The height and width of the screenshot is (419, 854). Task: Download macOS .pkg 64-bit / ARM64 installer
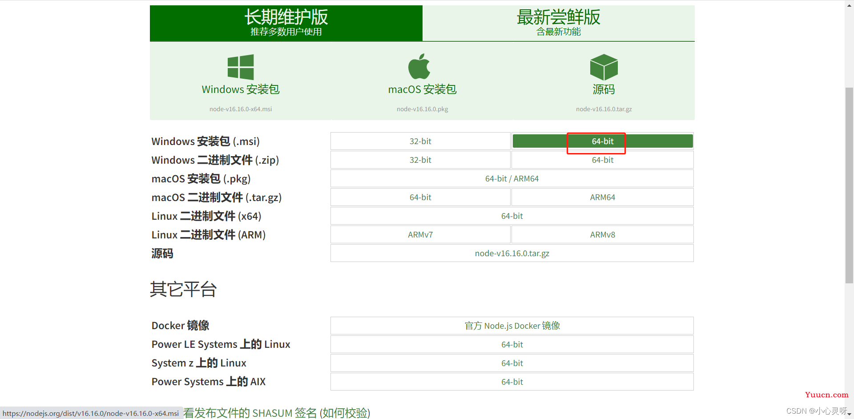[512, 178]
